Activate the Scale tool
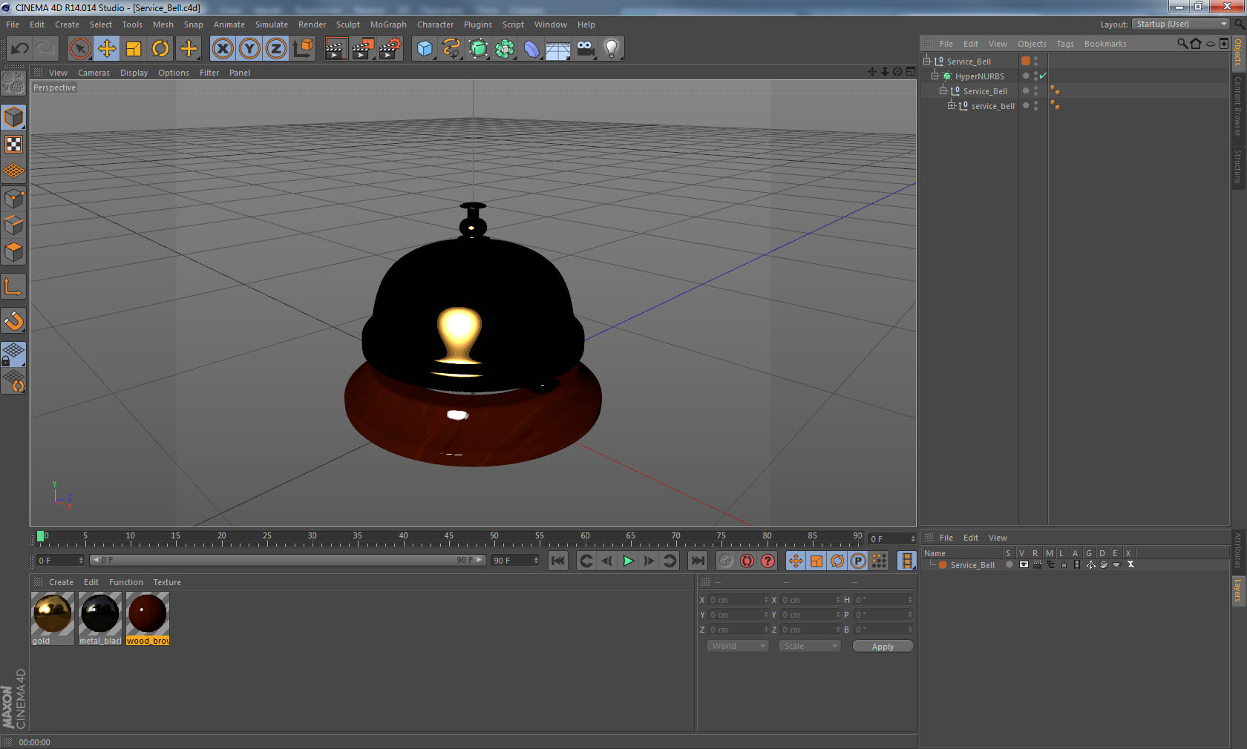This screenshot has height=749, width=1247. point(134,49)
